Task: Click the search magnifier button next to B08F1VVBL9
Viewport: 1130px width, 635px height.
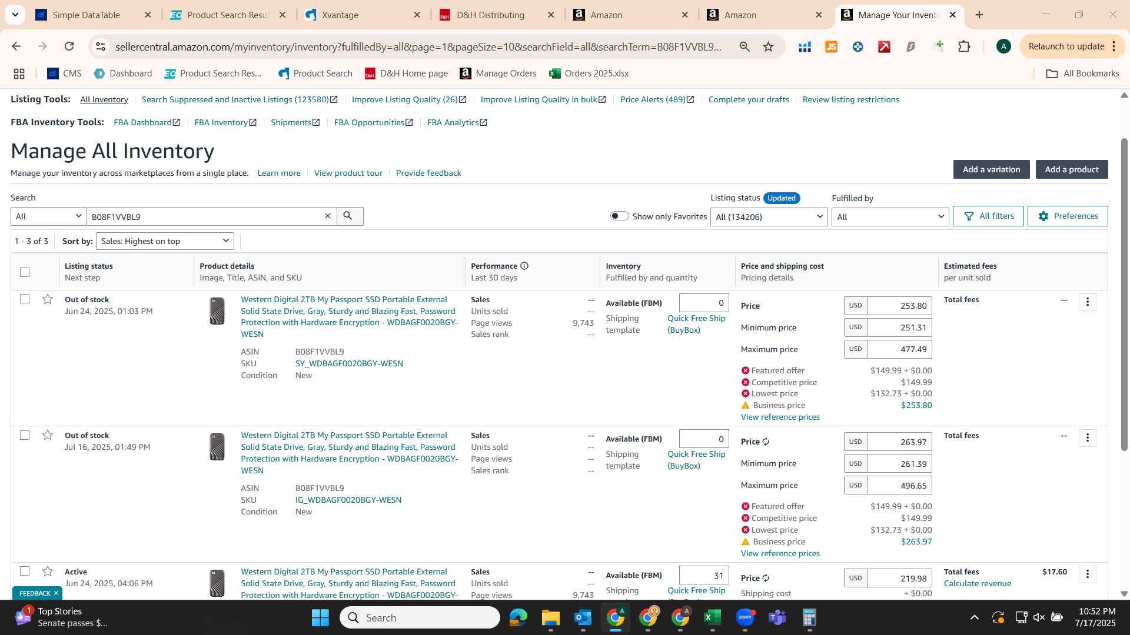Action: coord(350,216)
